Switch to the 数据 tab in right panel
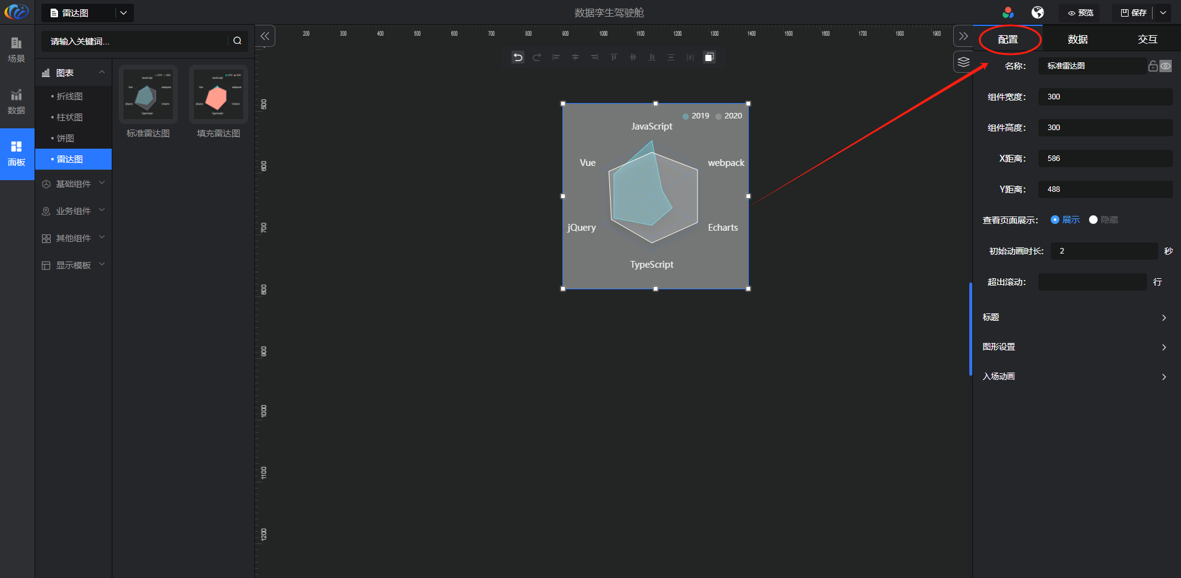 pyautogui.click(x=1077, y=39)
